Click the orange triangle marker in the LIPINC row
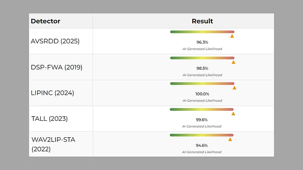Screen dimensions: 303x170 (x=234, y=88)
